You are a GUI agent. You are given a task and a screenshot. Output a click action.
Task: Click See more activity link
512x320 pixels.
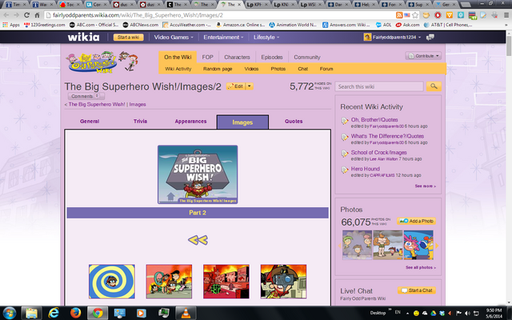425,186
